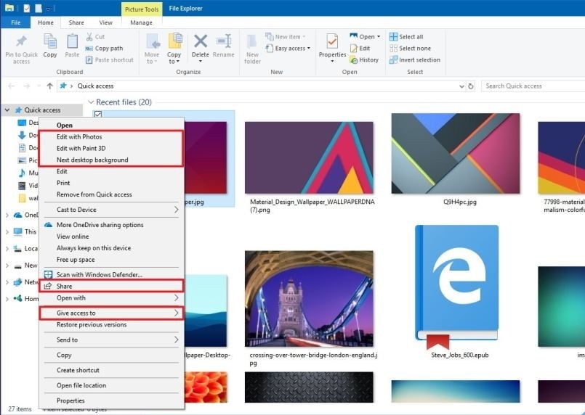Screen dimensions: 585x415
Task: Expand the Give access to submenu
Action: [112, 313]
